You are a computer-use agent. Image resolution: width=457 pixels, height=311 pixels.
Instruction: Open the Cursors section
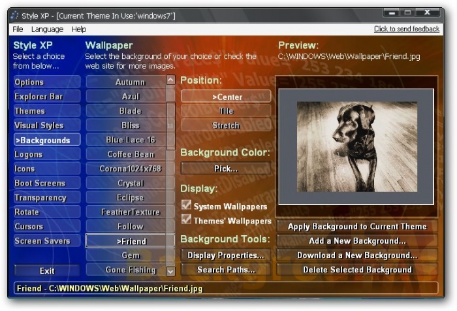point(46,227)
